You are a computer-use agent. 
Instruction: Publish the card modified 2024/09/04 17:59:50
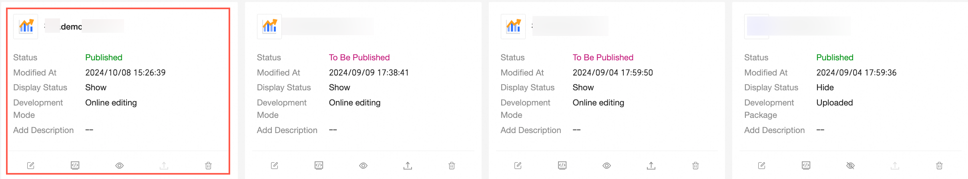click(x=651, y=165)
